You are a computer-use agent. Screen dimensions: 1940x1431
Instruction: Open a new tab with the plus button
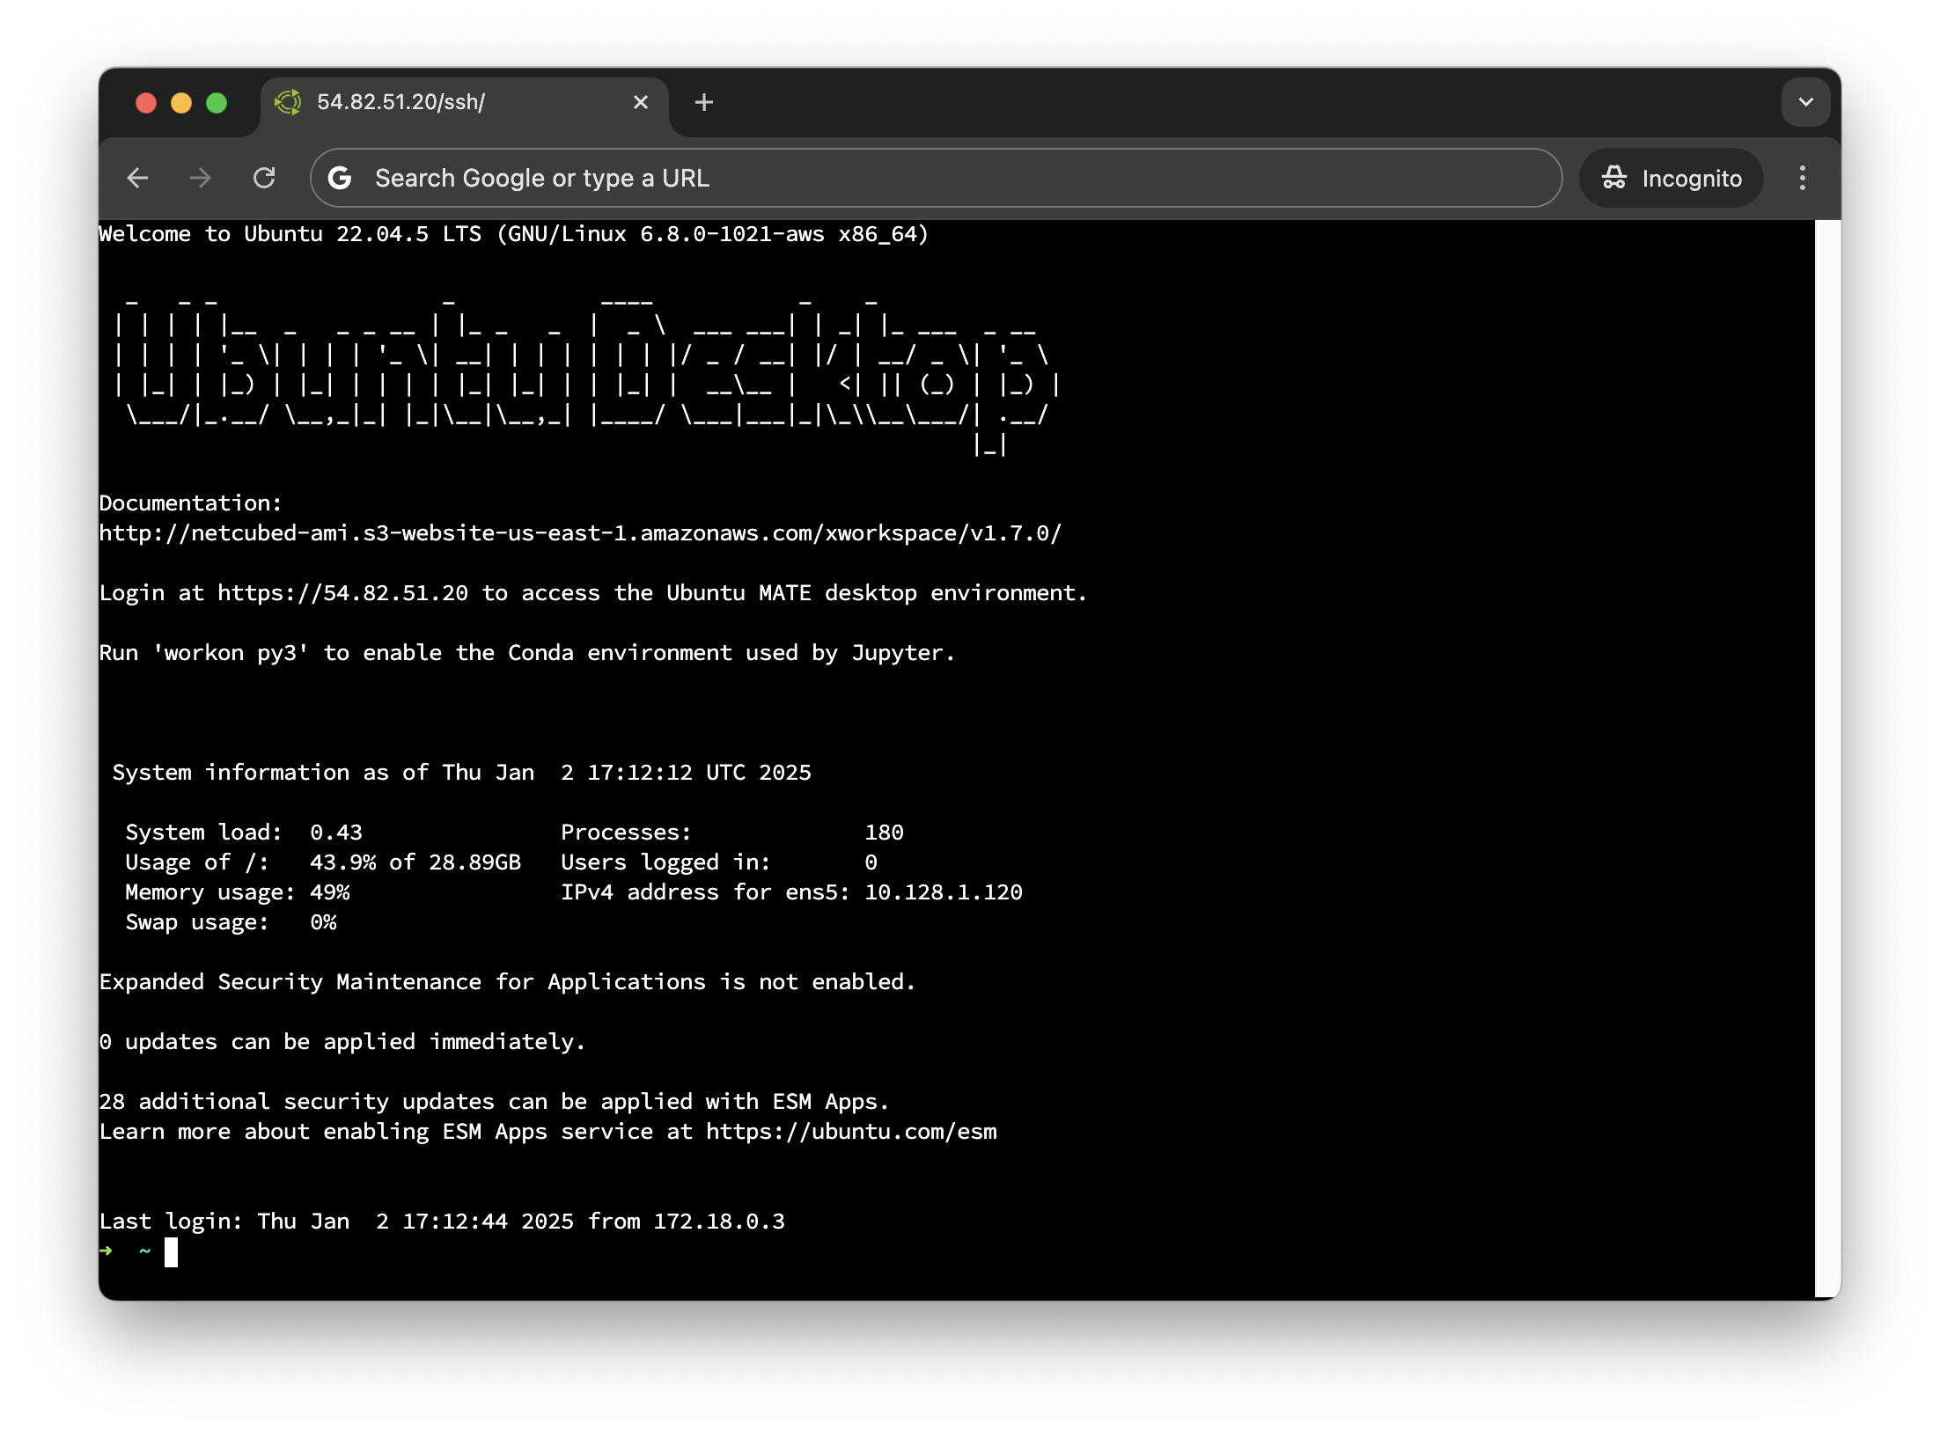704,102
